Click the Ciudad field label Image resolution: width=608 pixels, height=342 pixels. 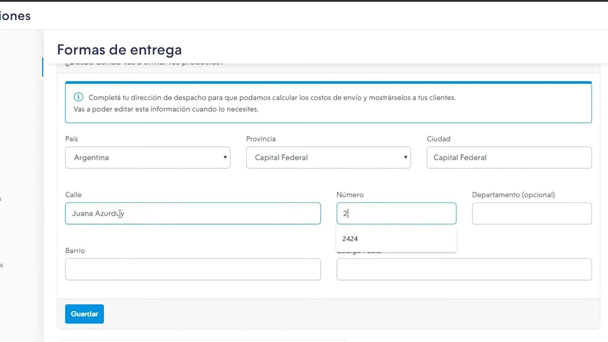(x=438, y=139)
